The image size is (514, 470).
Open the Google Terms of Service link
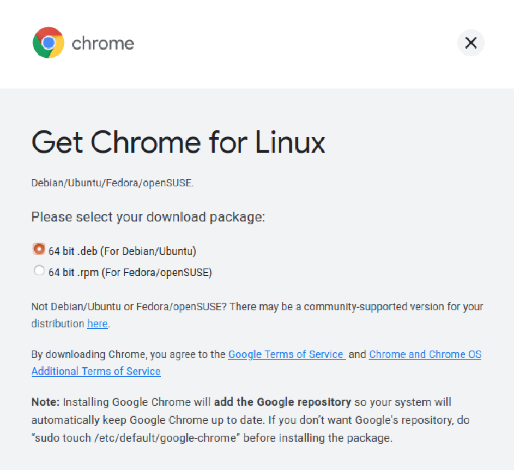tap(286, 354)
